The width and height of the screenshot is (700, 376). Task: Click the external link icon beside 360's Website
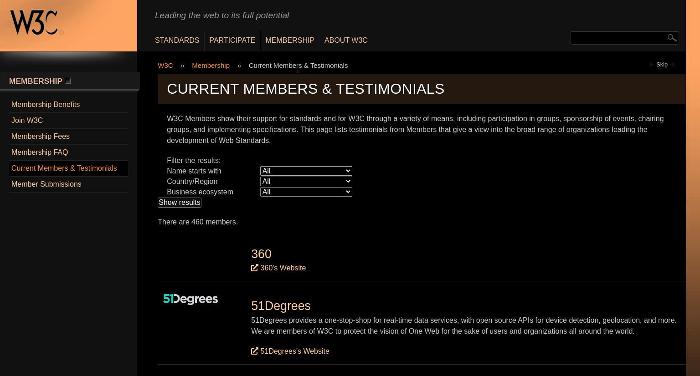255,268
